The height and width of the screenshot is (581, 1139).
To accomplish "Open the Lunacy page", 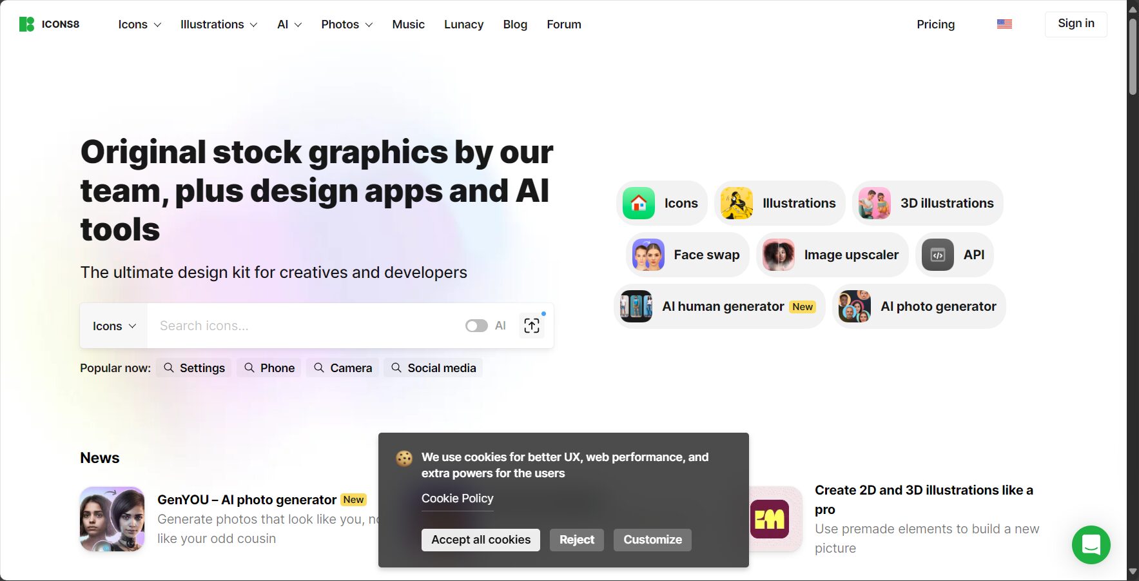I will (x=463, y=25).
